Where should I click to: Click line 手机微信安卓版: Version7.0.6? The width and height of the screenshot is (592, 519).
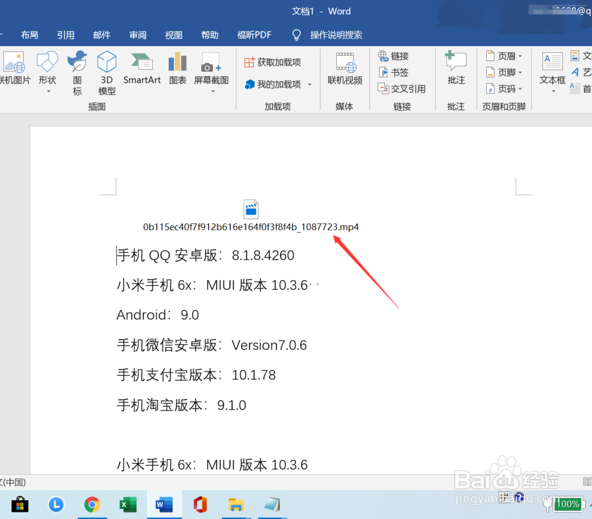tap(211, 345)
